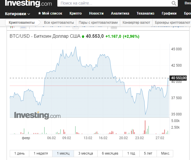191x160 pixels.
Task: Click the green up-arrow next to BTC/USD price
Action: (x=83, y=36)
